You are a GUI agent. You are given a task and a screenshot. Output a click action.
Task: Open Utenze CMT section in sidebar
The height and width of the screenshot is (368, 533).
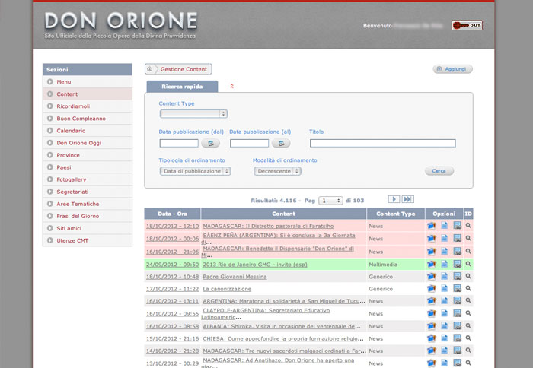88,240
